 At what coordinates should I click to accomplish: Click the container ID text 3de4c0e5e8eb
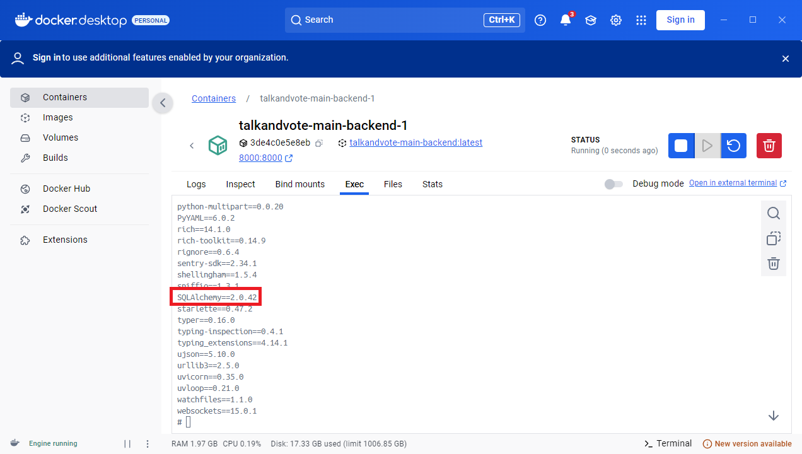point(280,143)
